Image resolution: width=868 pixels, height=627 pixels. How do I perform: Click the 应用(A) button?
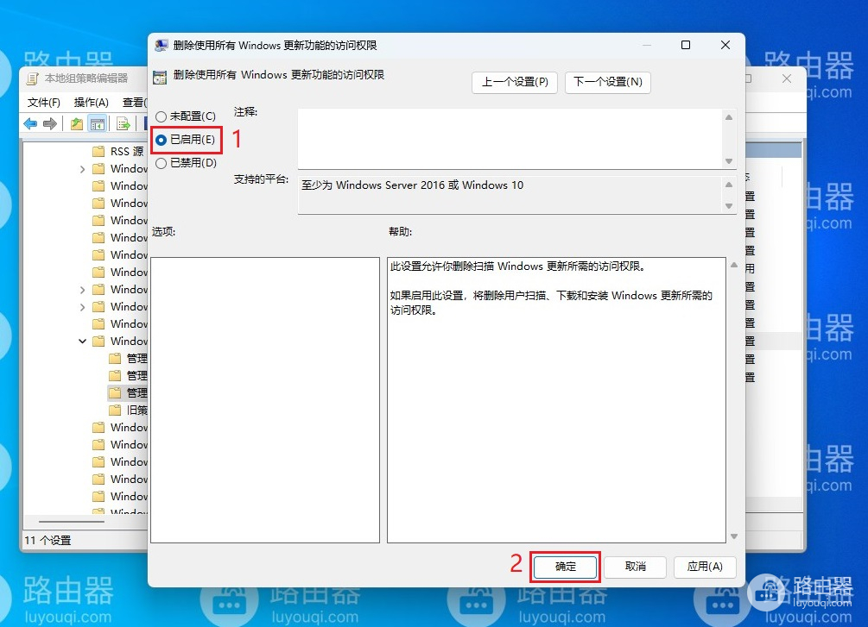tap(704, 567)
